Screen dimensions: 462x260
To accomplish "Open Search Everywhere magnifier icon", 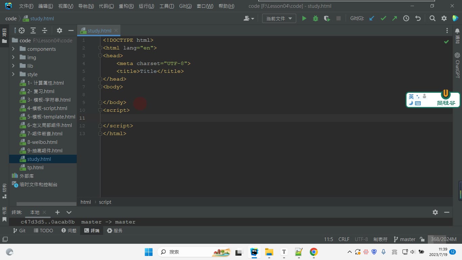I will click(x=433, y=19).
